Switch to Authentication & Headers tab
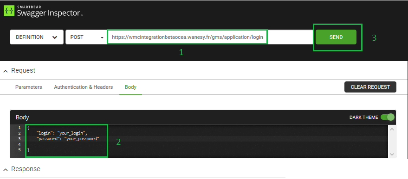The height and width of the screenshot is (179, 408). 83,87
